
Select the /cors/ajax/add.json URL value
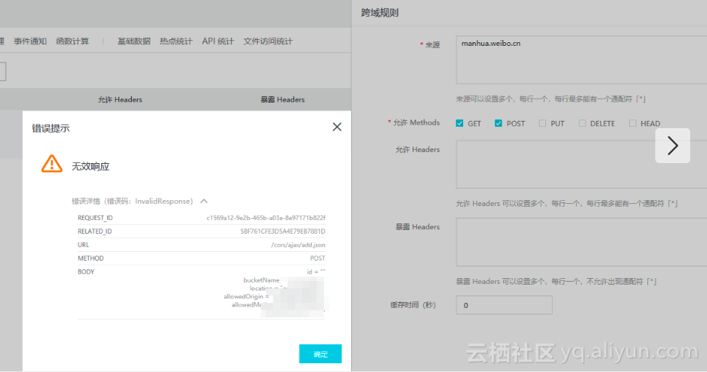click(x=298, y=245)
